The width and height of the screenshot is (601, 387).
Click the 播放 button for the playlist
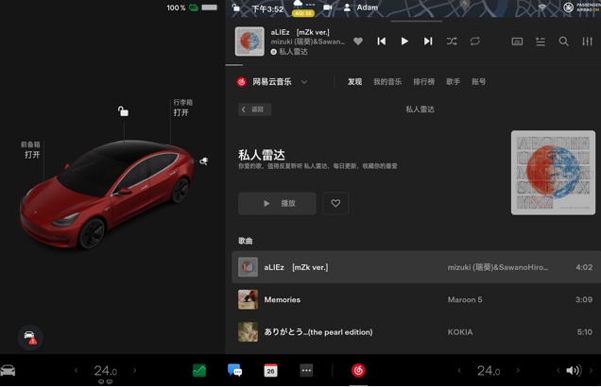click(277, 203)
